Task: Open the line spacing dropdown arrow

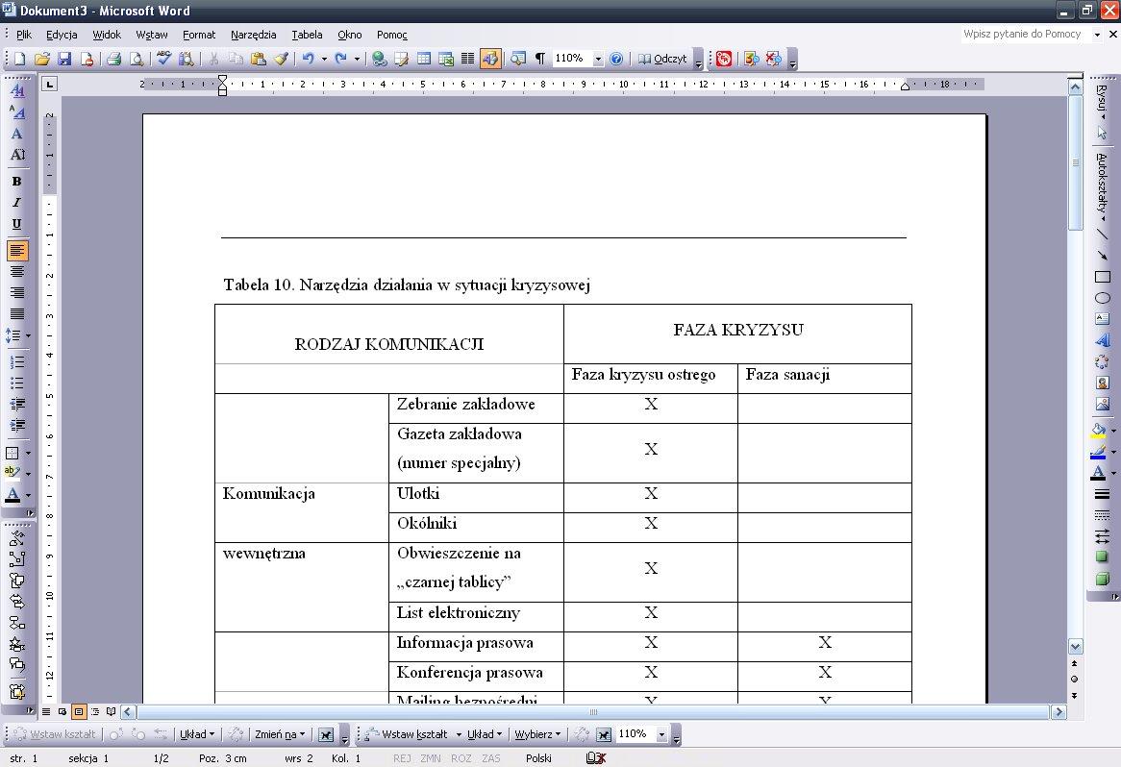Action: point(29,335)
